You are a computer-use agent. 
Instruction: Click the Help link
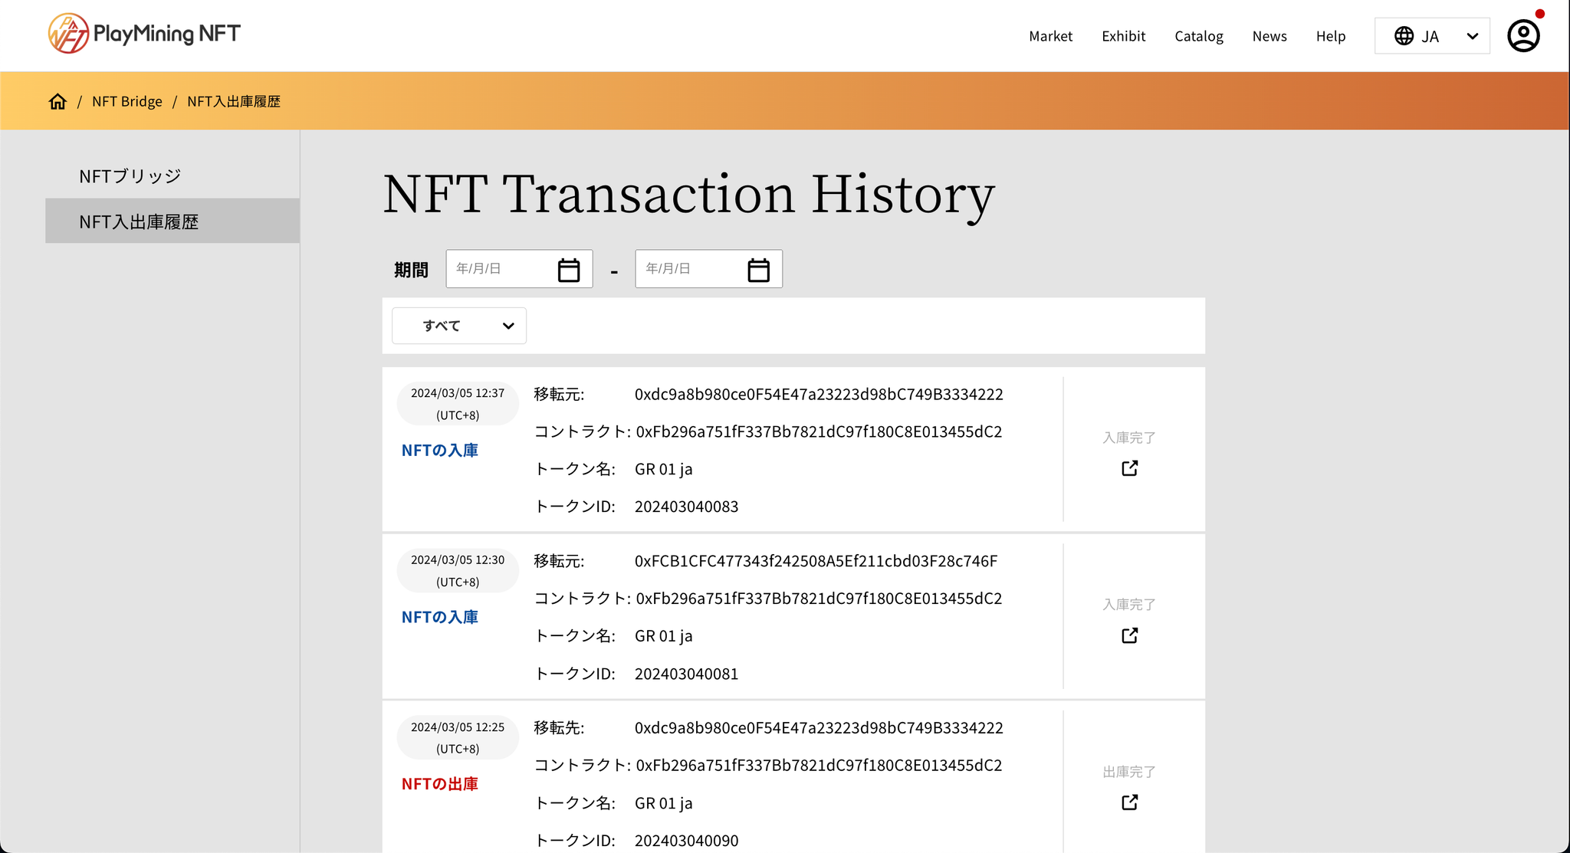1330,36
